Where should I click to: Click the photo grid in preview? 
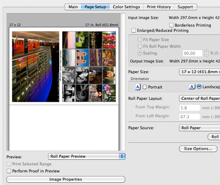click(89, 67)
